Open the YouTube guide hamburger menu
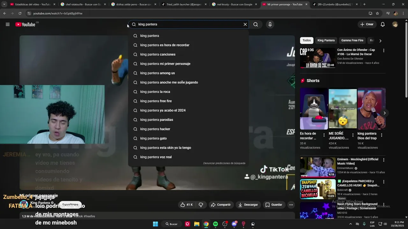The image size is (408, 229). click(x=8, y=24)
